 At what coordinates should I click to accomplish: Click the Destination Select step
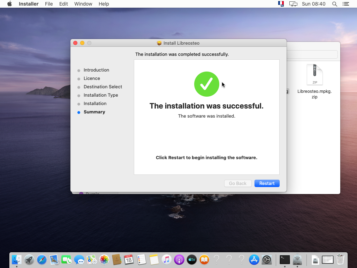[103, 87]
